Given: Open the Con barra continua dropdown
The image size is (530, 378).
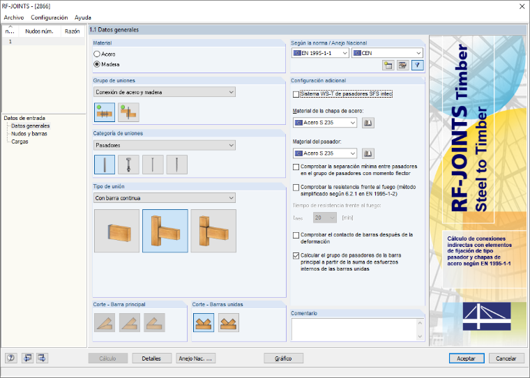Looking at the screenshot, I should coord(165,198).
